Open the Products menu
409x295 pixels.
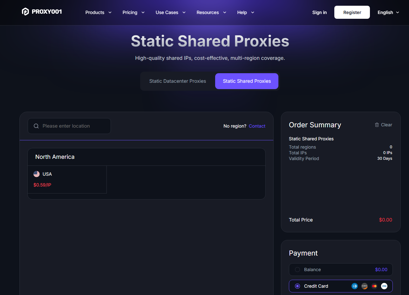[99, 12]
